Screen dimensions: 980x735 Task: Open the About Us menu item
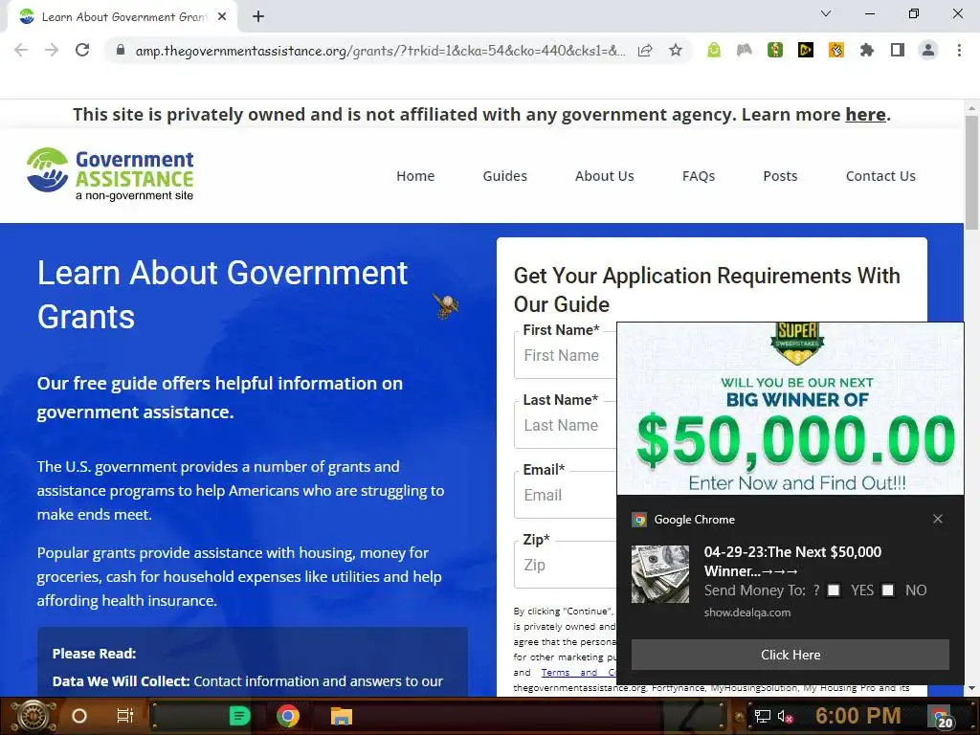click(605, 176)
